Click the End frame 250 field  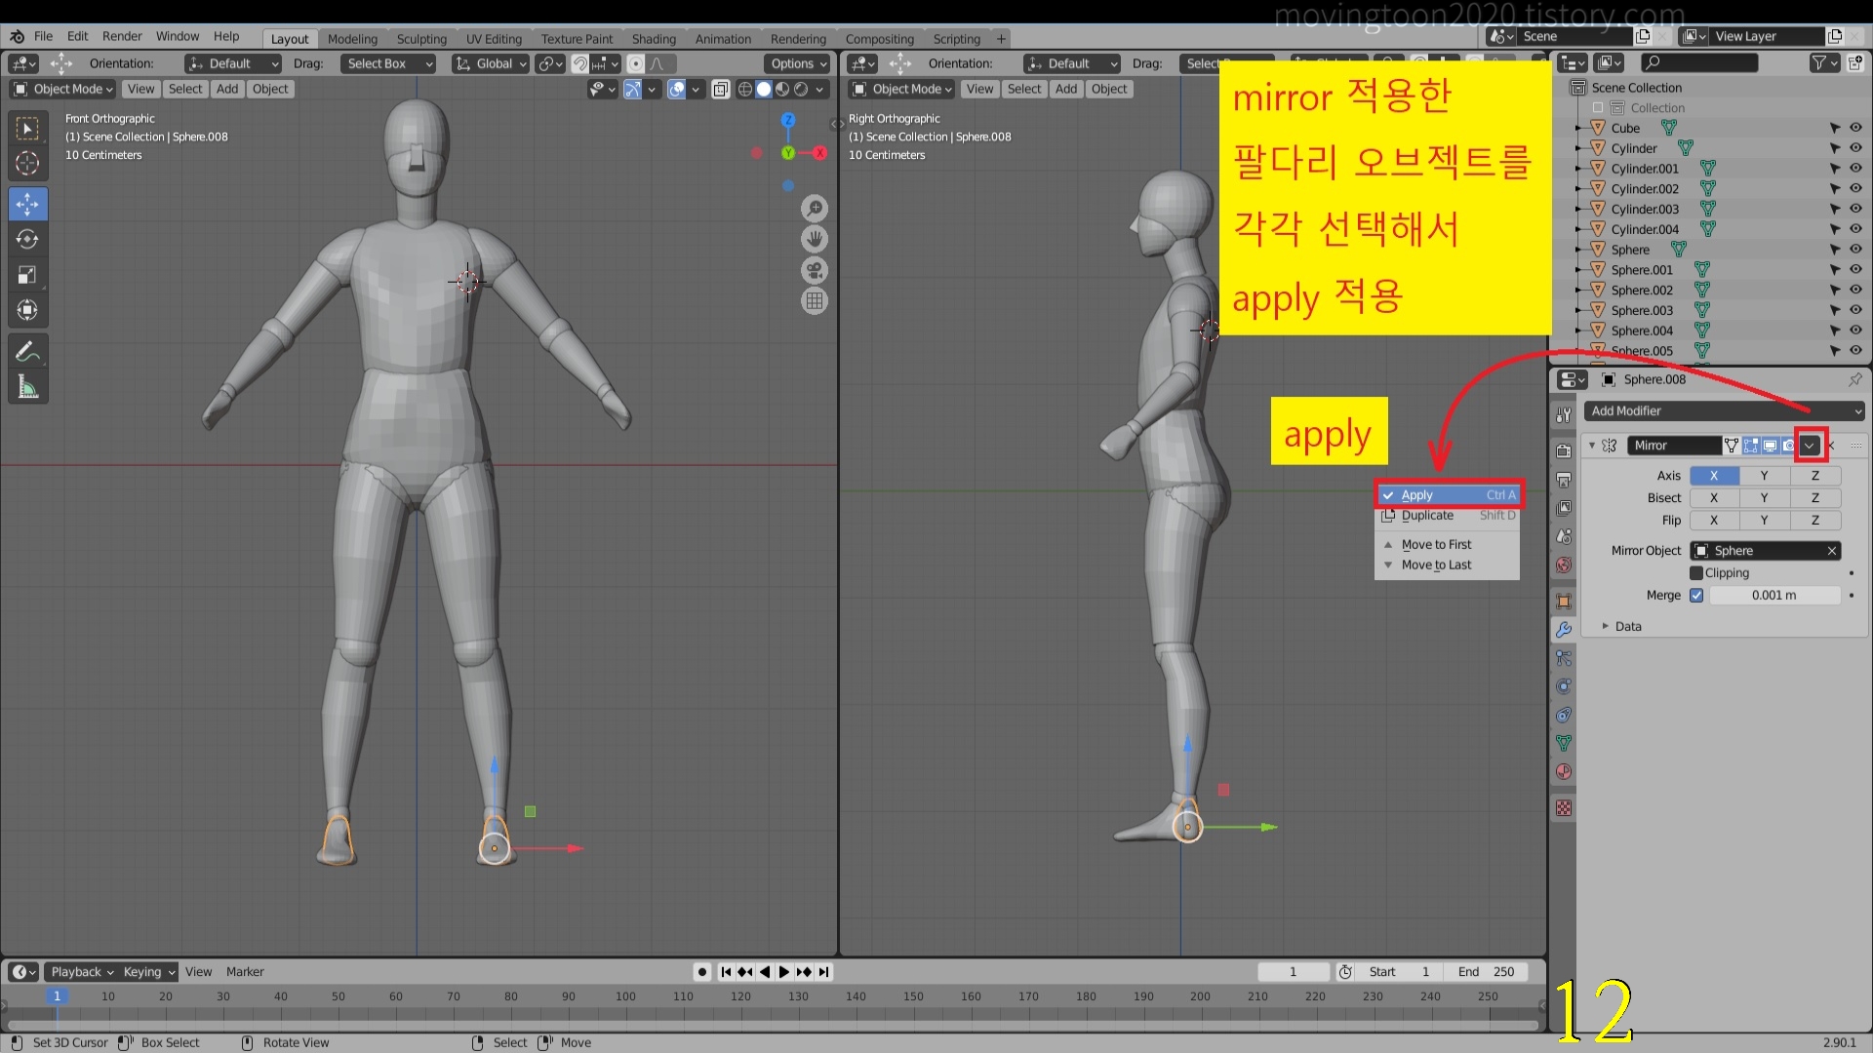pos(1486,972)
